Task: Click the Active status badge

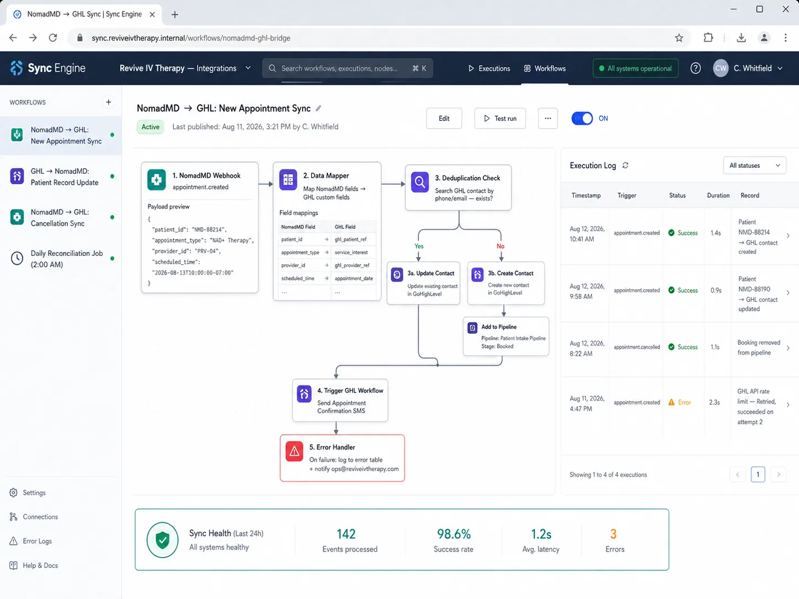Action: (x=150, y=127)
